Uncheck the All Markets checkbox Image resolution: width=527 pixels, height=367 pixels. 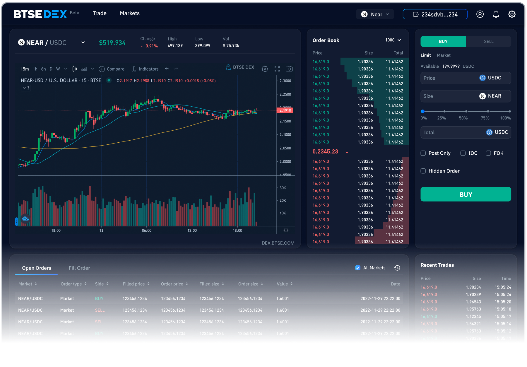coord(358,268)
